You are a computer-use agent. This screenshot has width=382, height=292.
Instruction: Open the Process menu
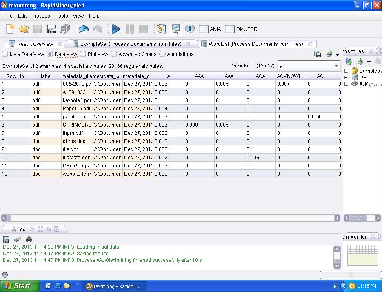[x=41, y=16]
